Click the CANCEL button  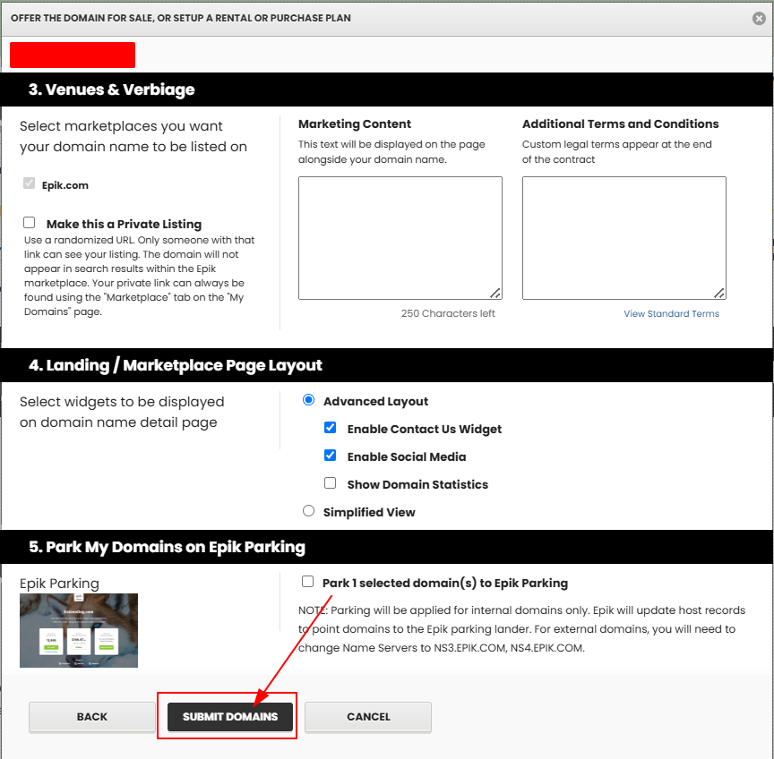tap(368, 717)
